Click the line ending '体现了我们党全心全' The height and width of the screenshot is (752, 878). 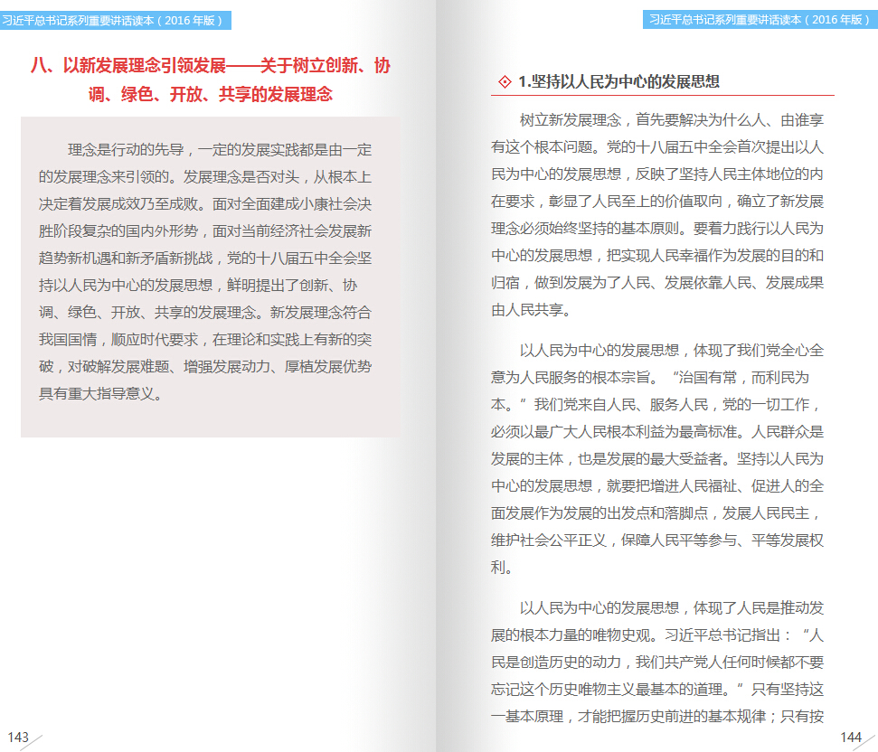(x=671, y=351)
